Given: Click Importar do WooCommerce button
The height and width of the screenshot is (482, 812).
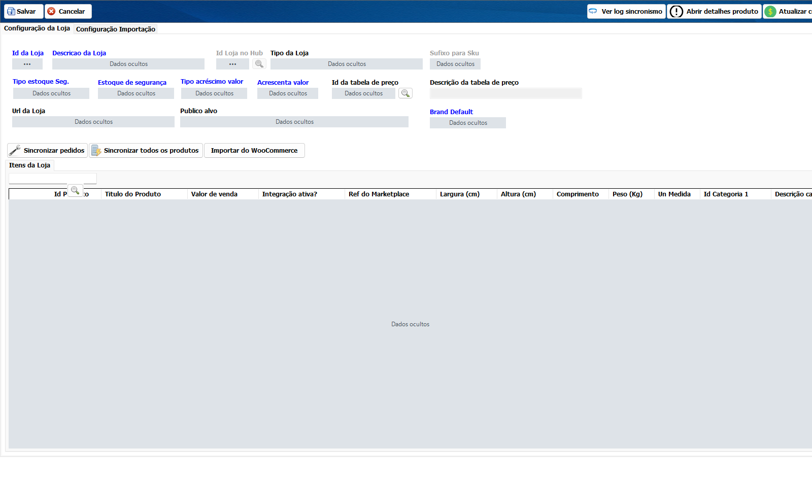Looking at the screenshot, I should (x=254, y=150).
